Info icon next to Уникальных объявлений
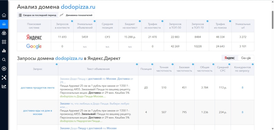This screenshot has width=274, height=130. 94,21
